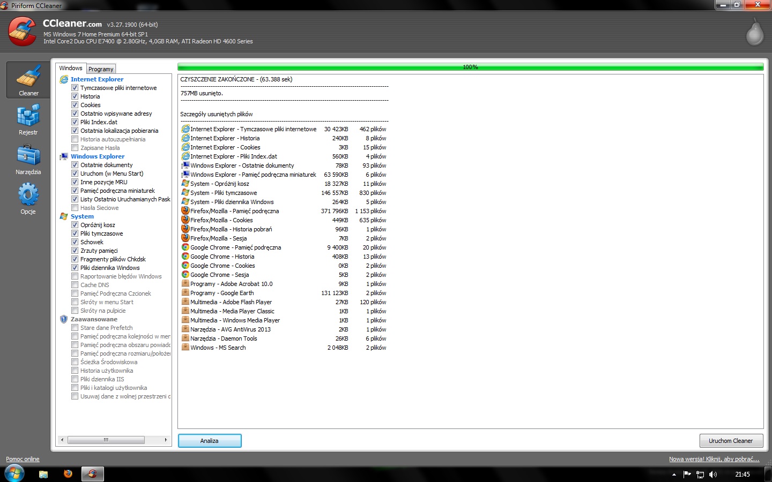Image resolution: width=772 pixels, height=482 pixels.
Task: Open the Narzędzia toolbox section
Action: [28, 159]
